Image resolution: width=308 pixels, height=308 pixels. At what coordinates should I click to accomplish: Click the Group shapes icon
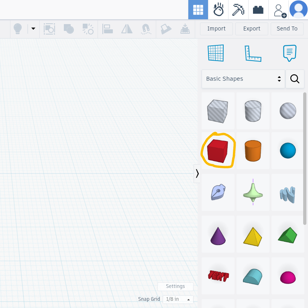69,29
